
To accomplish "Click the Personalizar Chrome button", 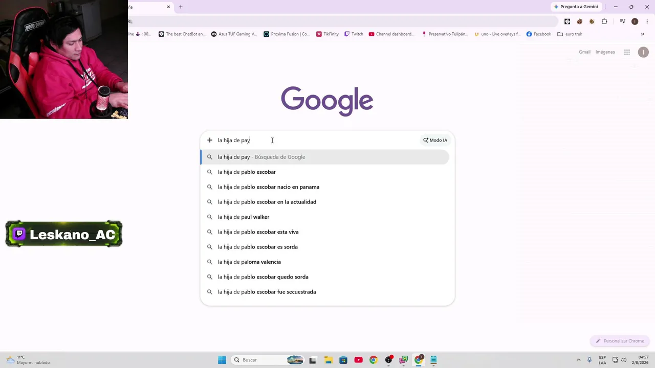I will (620, 341).
